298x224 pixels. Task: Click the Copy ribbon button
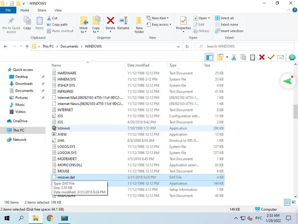(x=27, y=23)
